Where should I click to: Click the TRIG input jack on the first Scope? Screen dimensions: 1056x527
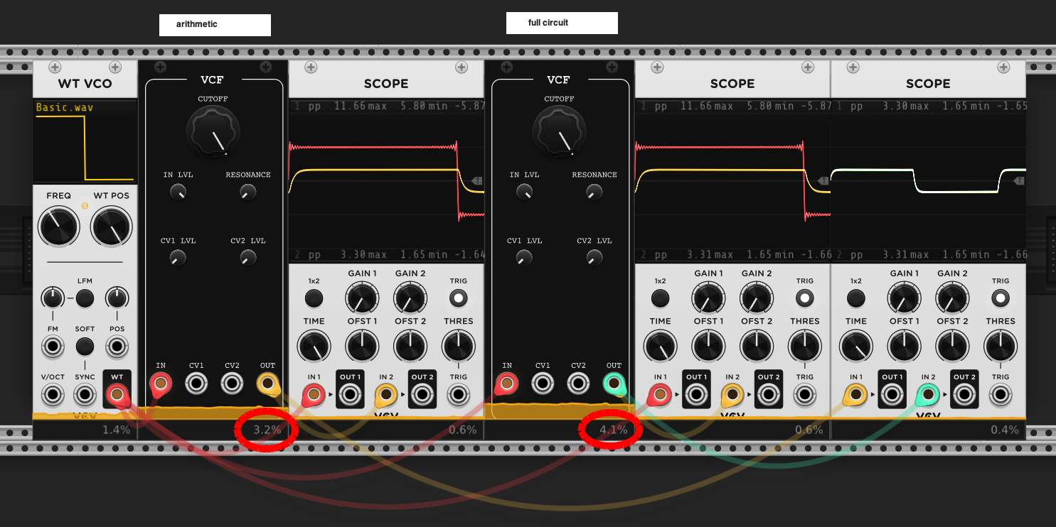[x=459, y=394]
